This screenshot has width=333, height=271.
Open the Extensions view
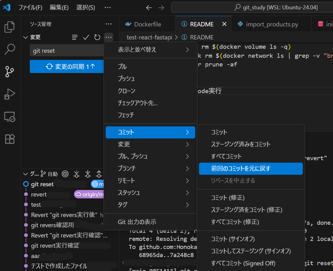(x=10, y=139)
